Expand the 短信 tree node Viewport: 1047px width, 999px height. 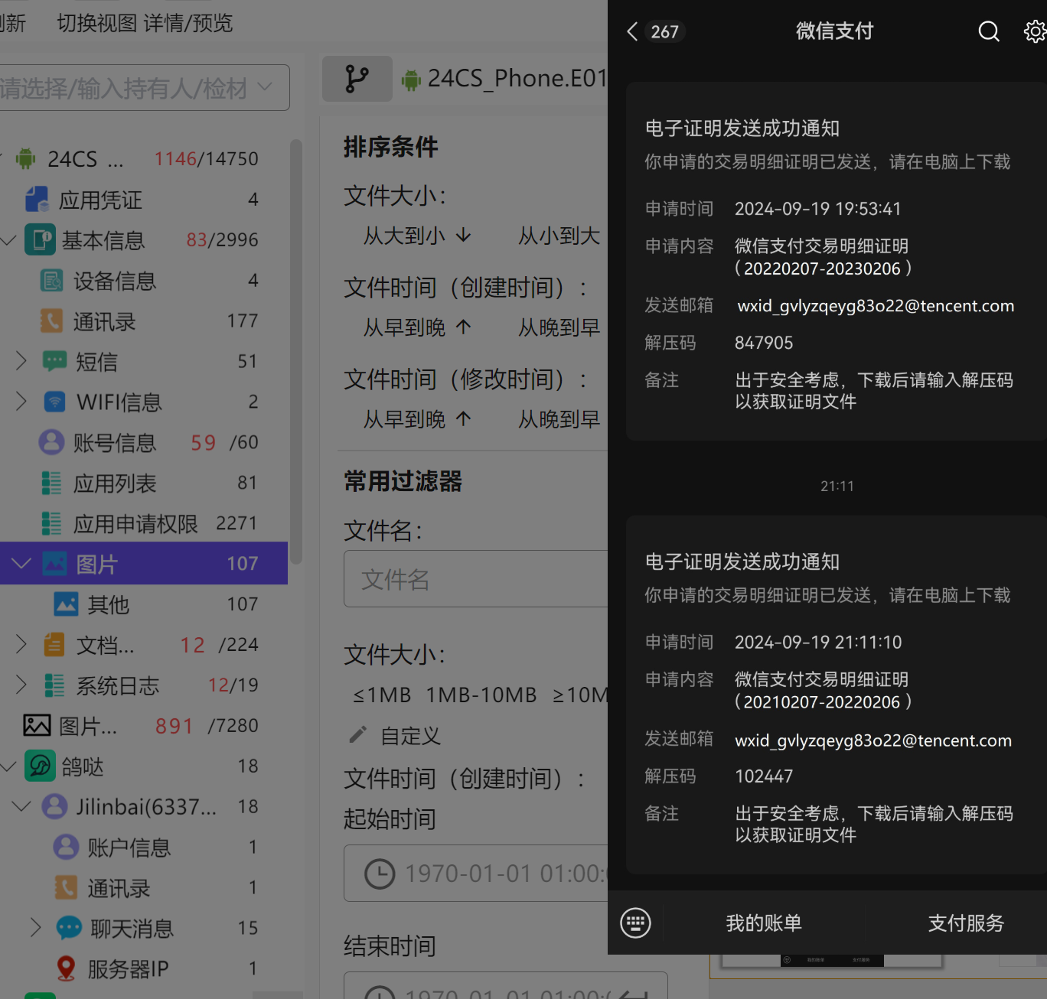point(21,361)
